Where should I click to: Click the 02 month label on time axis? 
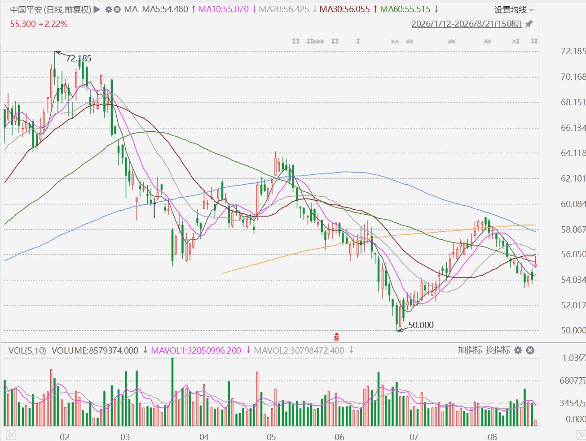[x=65, y=437]
